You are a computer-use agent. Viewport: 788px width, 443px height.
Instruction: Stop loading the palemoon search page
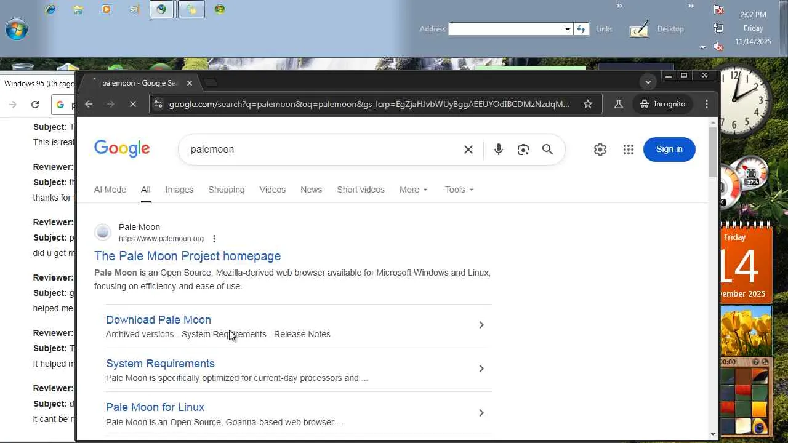132,104
